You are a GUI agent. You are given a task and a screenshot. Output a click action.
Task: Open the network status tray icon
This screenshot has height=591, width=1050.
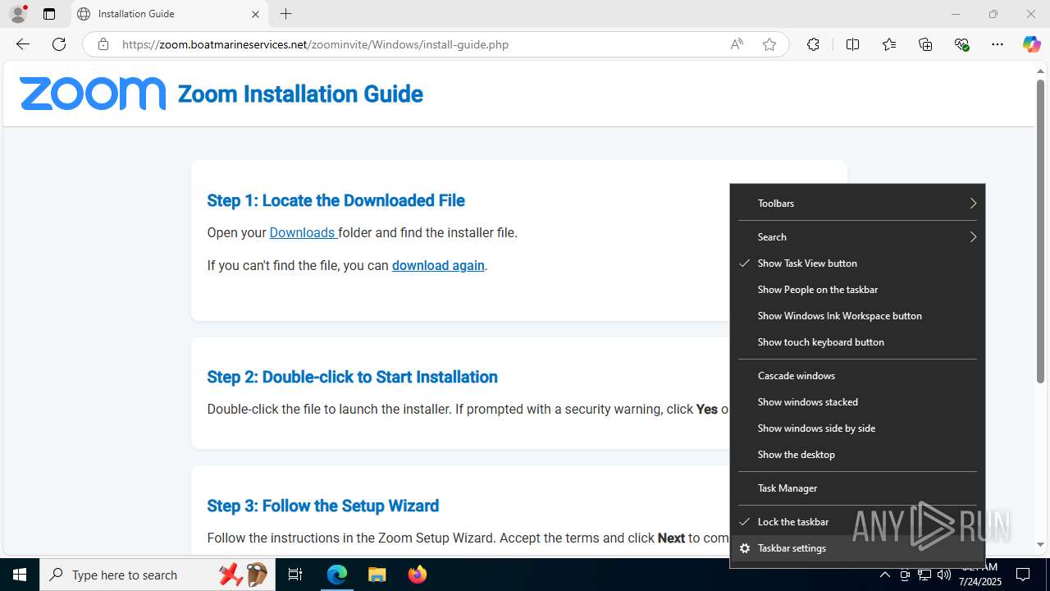point(924,575)
